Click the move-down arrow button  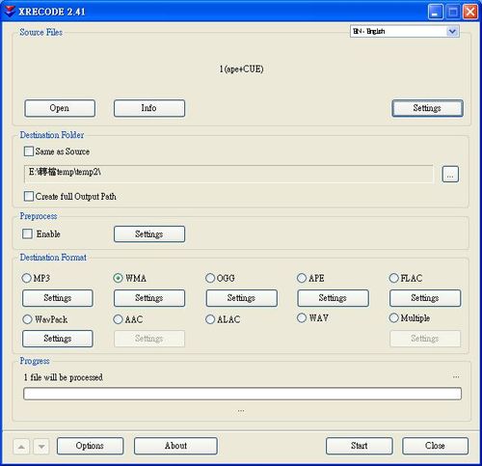pyautogui.click(x=41, y=447)
